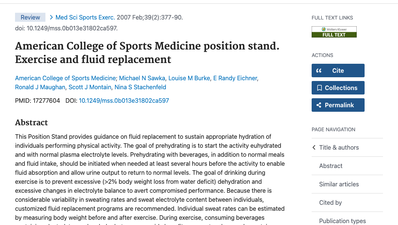Open author page for Louise M Burke
The width and height of the screenshot is (398, 225).
(x=188, y=78)
